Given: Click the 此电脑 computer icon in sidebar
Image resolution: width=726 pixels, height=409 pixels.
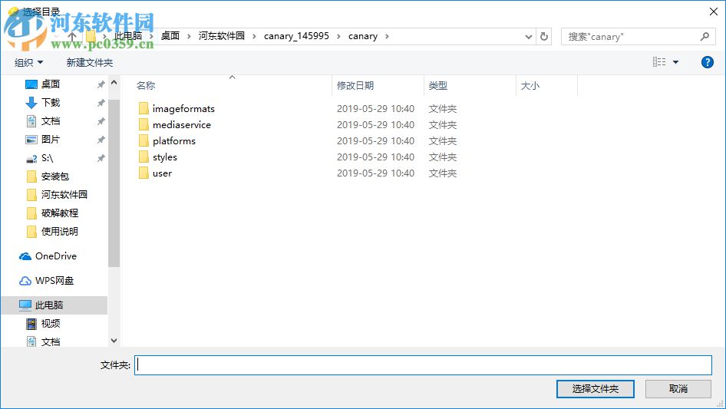Looking at the screenshot, I should [x=25, y=305].
